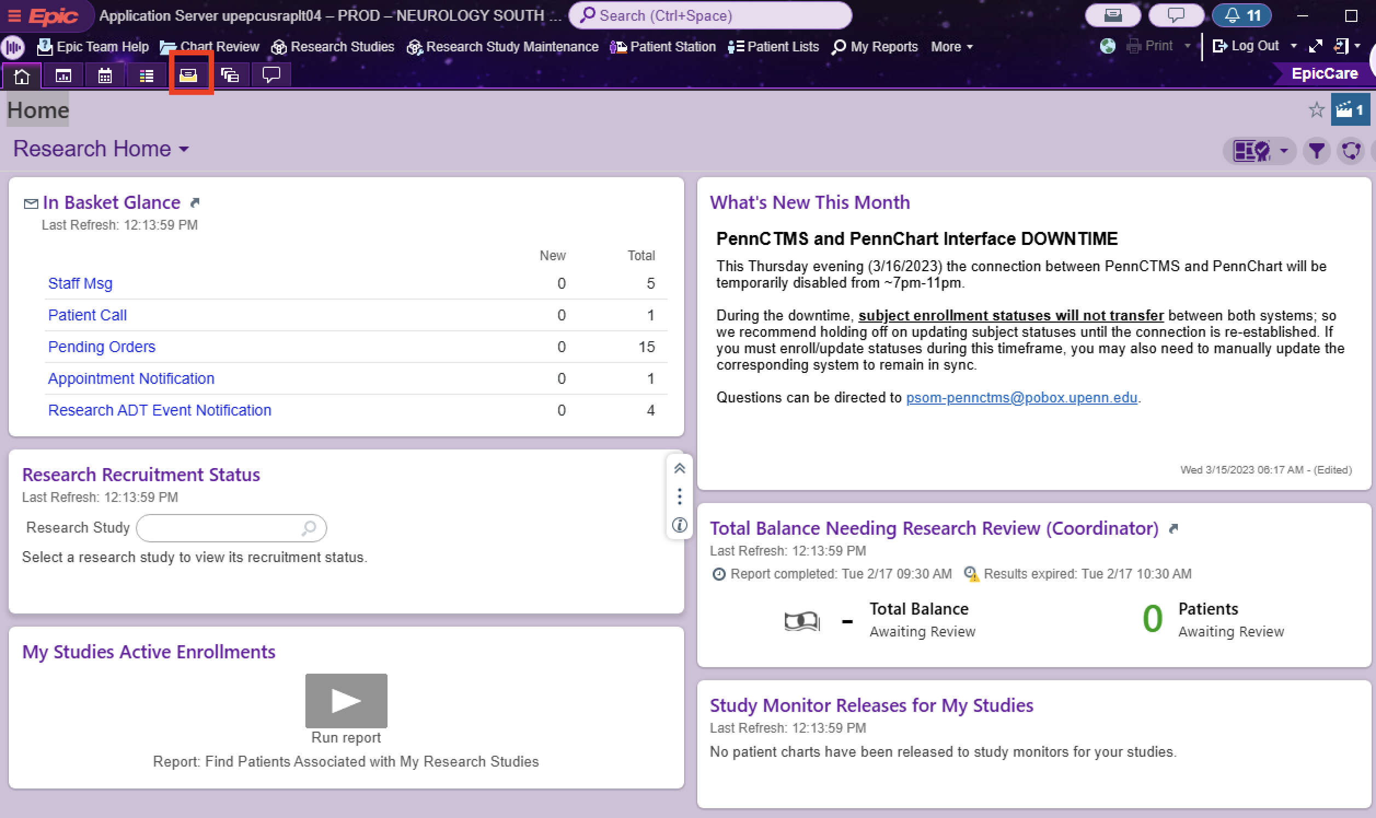Click the chat bubble button in title bar
The image size is (1376, 818).
1176,15
